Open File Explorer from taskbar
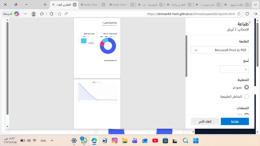Screen dimensions: 260x146 [124, 140]
